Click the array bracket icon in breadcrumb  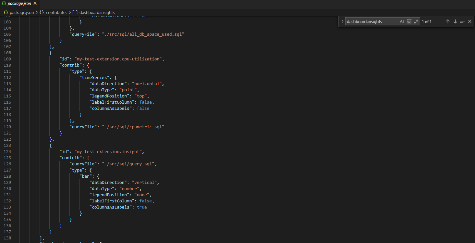point(75,12)
